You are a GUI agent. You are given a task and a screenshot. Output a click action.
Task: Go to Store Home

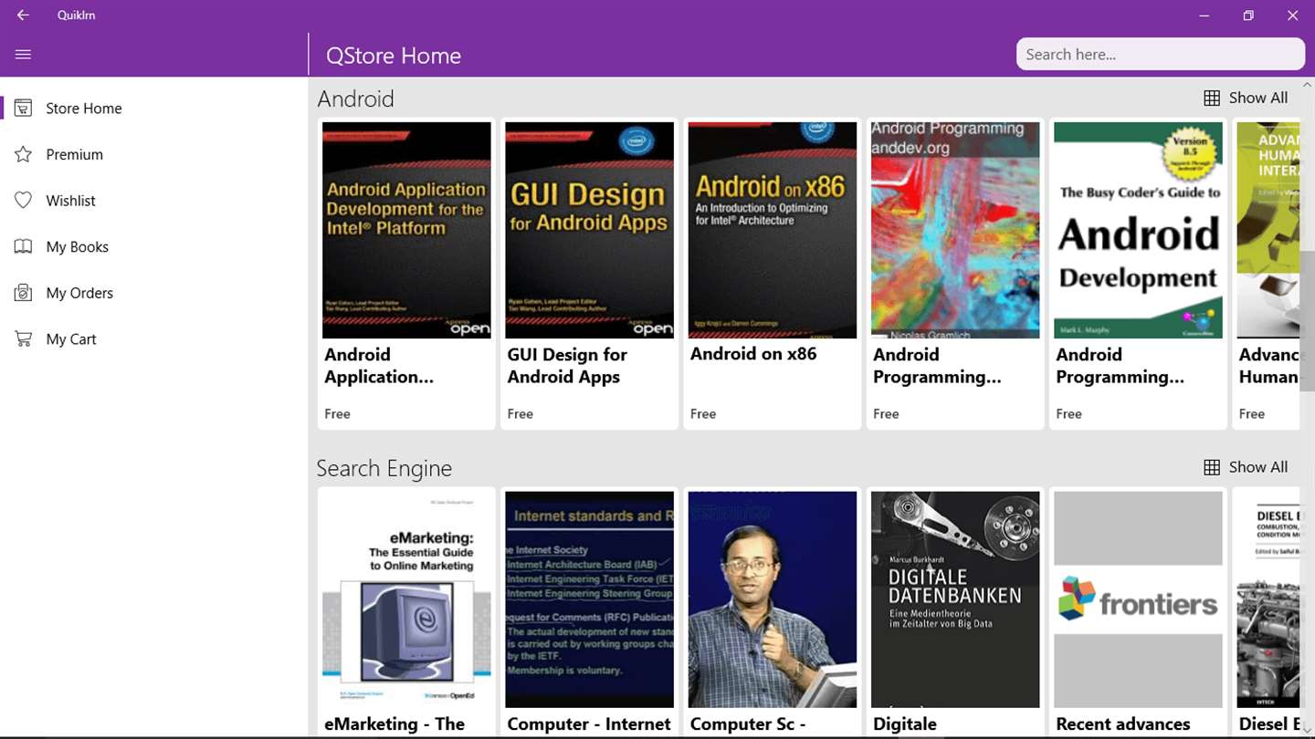(153, 108)
